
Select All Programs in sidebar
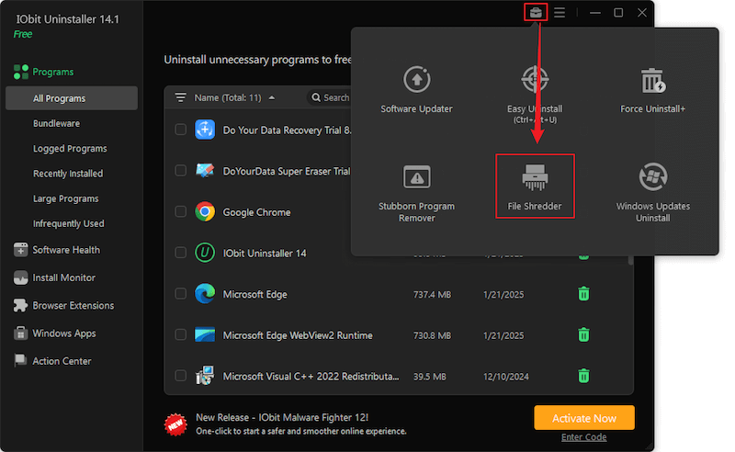coord(72,98)
